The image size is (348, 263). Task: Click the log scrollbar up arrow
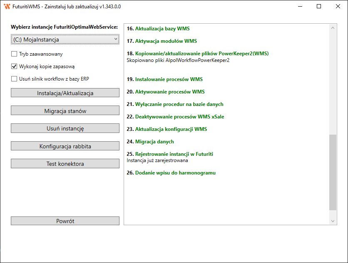click(x=333, y=28)
